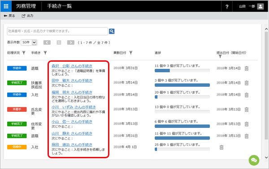This screenshot has height=169, width=269.
Task: Open the app launcher grid icon
Action: point(6,6)
